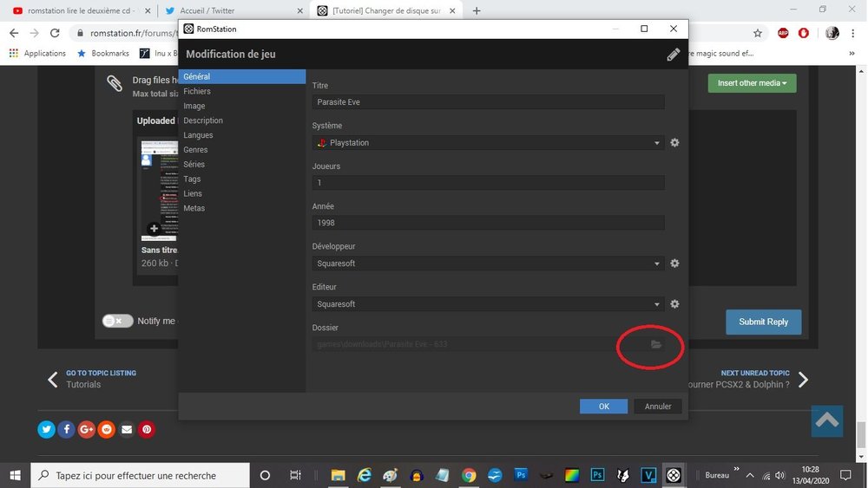The height and width of the screenshot is (488, 868).
Task: Open the Développeur settings gear
Action: click(x=674, y=264)
